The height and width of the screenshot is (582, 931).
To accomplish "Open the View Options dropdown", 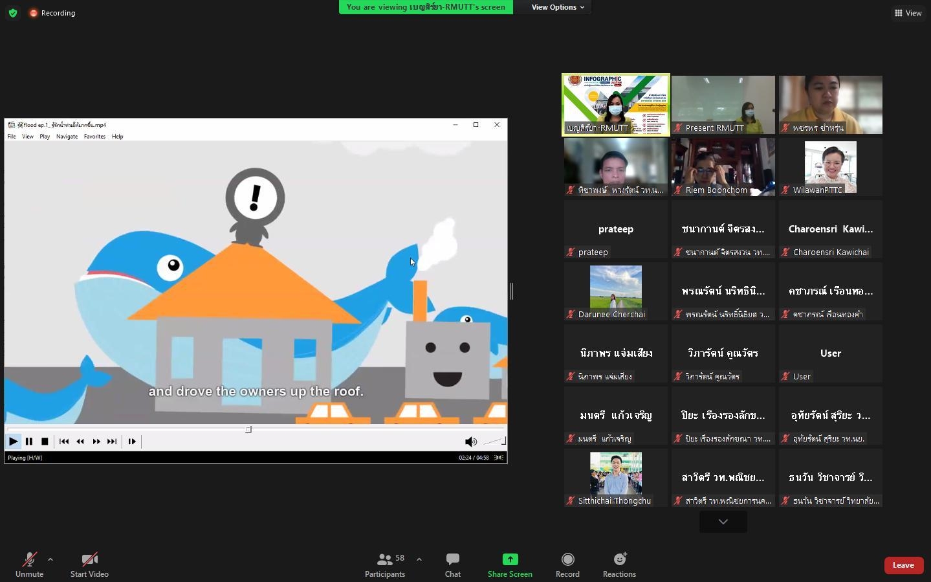I will point(558,7).
